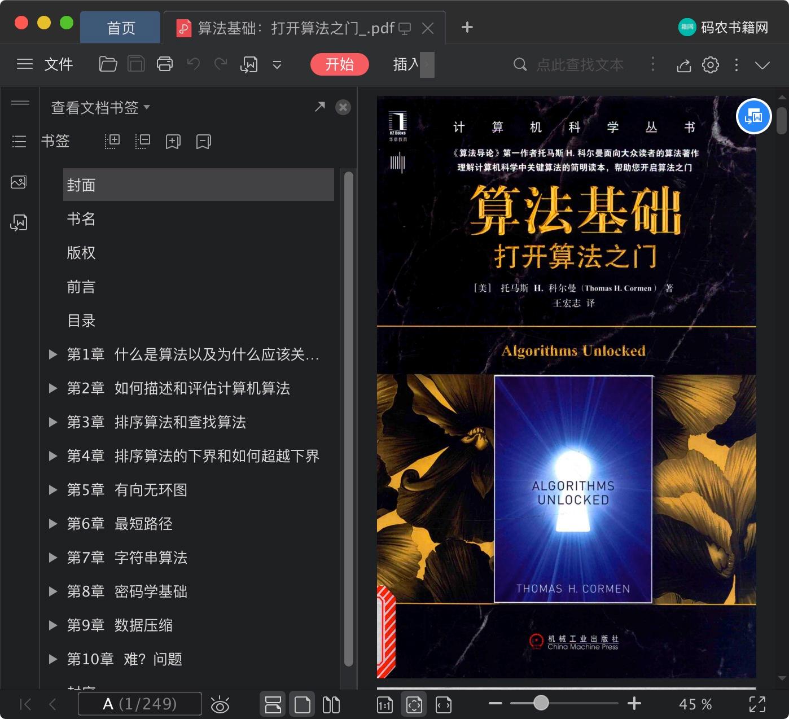Screen dimensions: 789x719
Task: Click the export/convert PDF icon in toolbar
Action: coord(249,64)
